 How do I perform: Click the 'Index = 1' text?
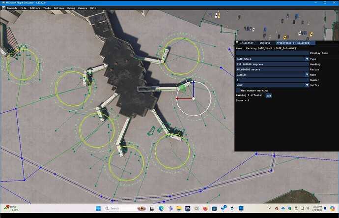click(x=243, y=100)
